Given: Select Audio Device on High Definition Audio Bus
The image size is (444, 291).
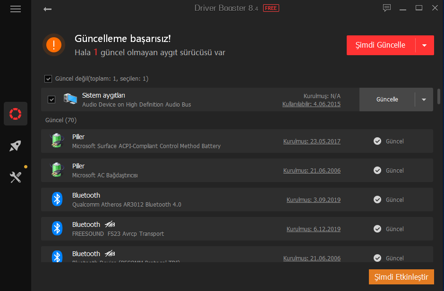Looking at the screenshot, I should click(137, 104).
